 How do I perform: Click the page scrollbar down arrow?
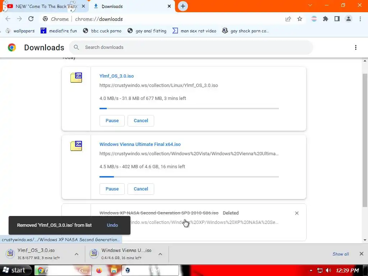365,240
